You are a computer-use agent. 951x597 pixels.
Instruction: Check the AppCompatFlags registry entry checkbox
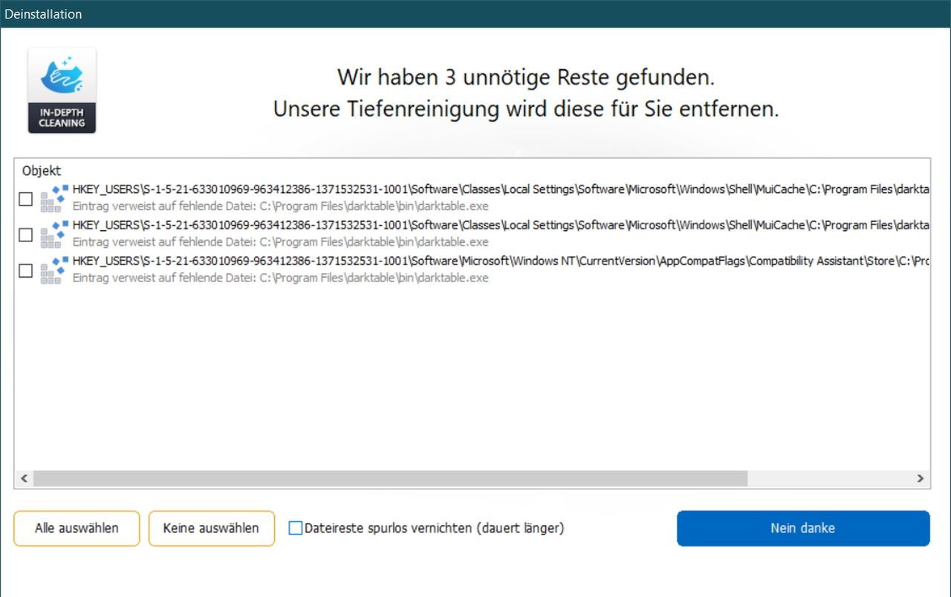pos(26,270)
